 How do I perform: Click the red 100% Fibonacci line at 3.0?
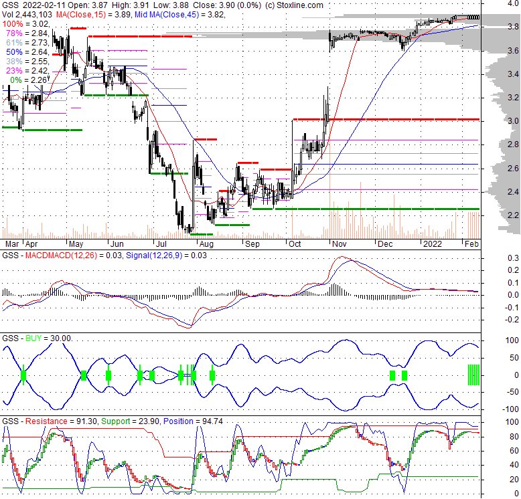coord(386,120)
